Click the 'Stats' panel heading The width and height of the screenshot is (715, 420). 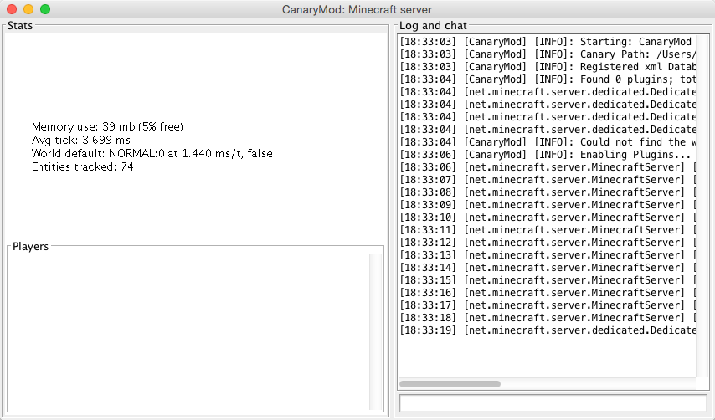[x=20, y=25]
